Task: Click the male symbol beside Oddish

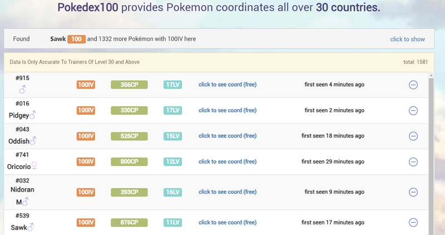Action: (33, 140)
